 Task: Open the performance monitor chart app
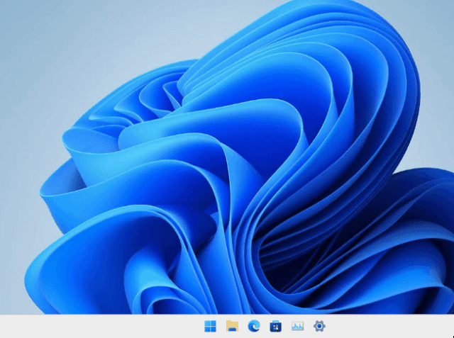pos(298,326)
